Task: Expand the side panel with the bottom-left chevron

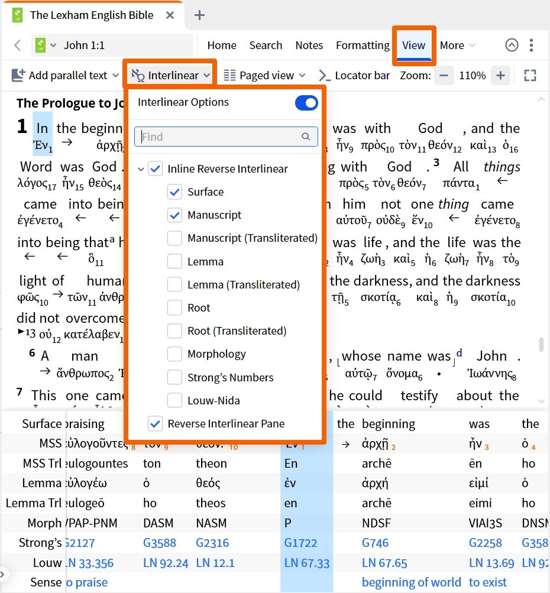Action: pyautogui.click(x=2, y=574)
